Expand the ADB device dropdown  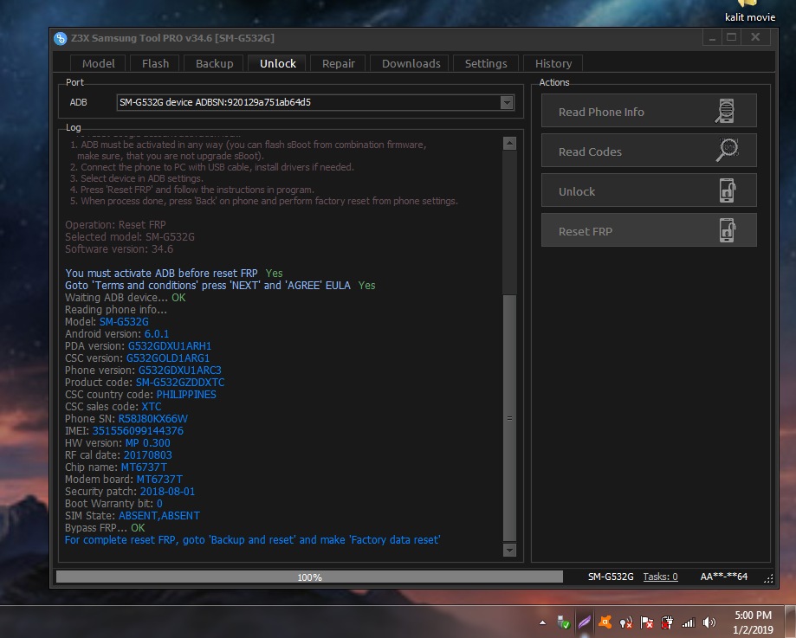[506, 102]
